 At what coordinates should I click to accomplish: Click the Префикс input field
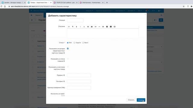79,75
